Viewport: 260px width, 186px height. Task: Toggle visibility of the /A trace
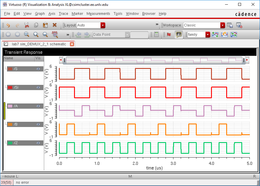point(38,106)
